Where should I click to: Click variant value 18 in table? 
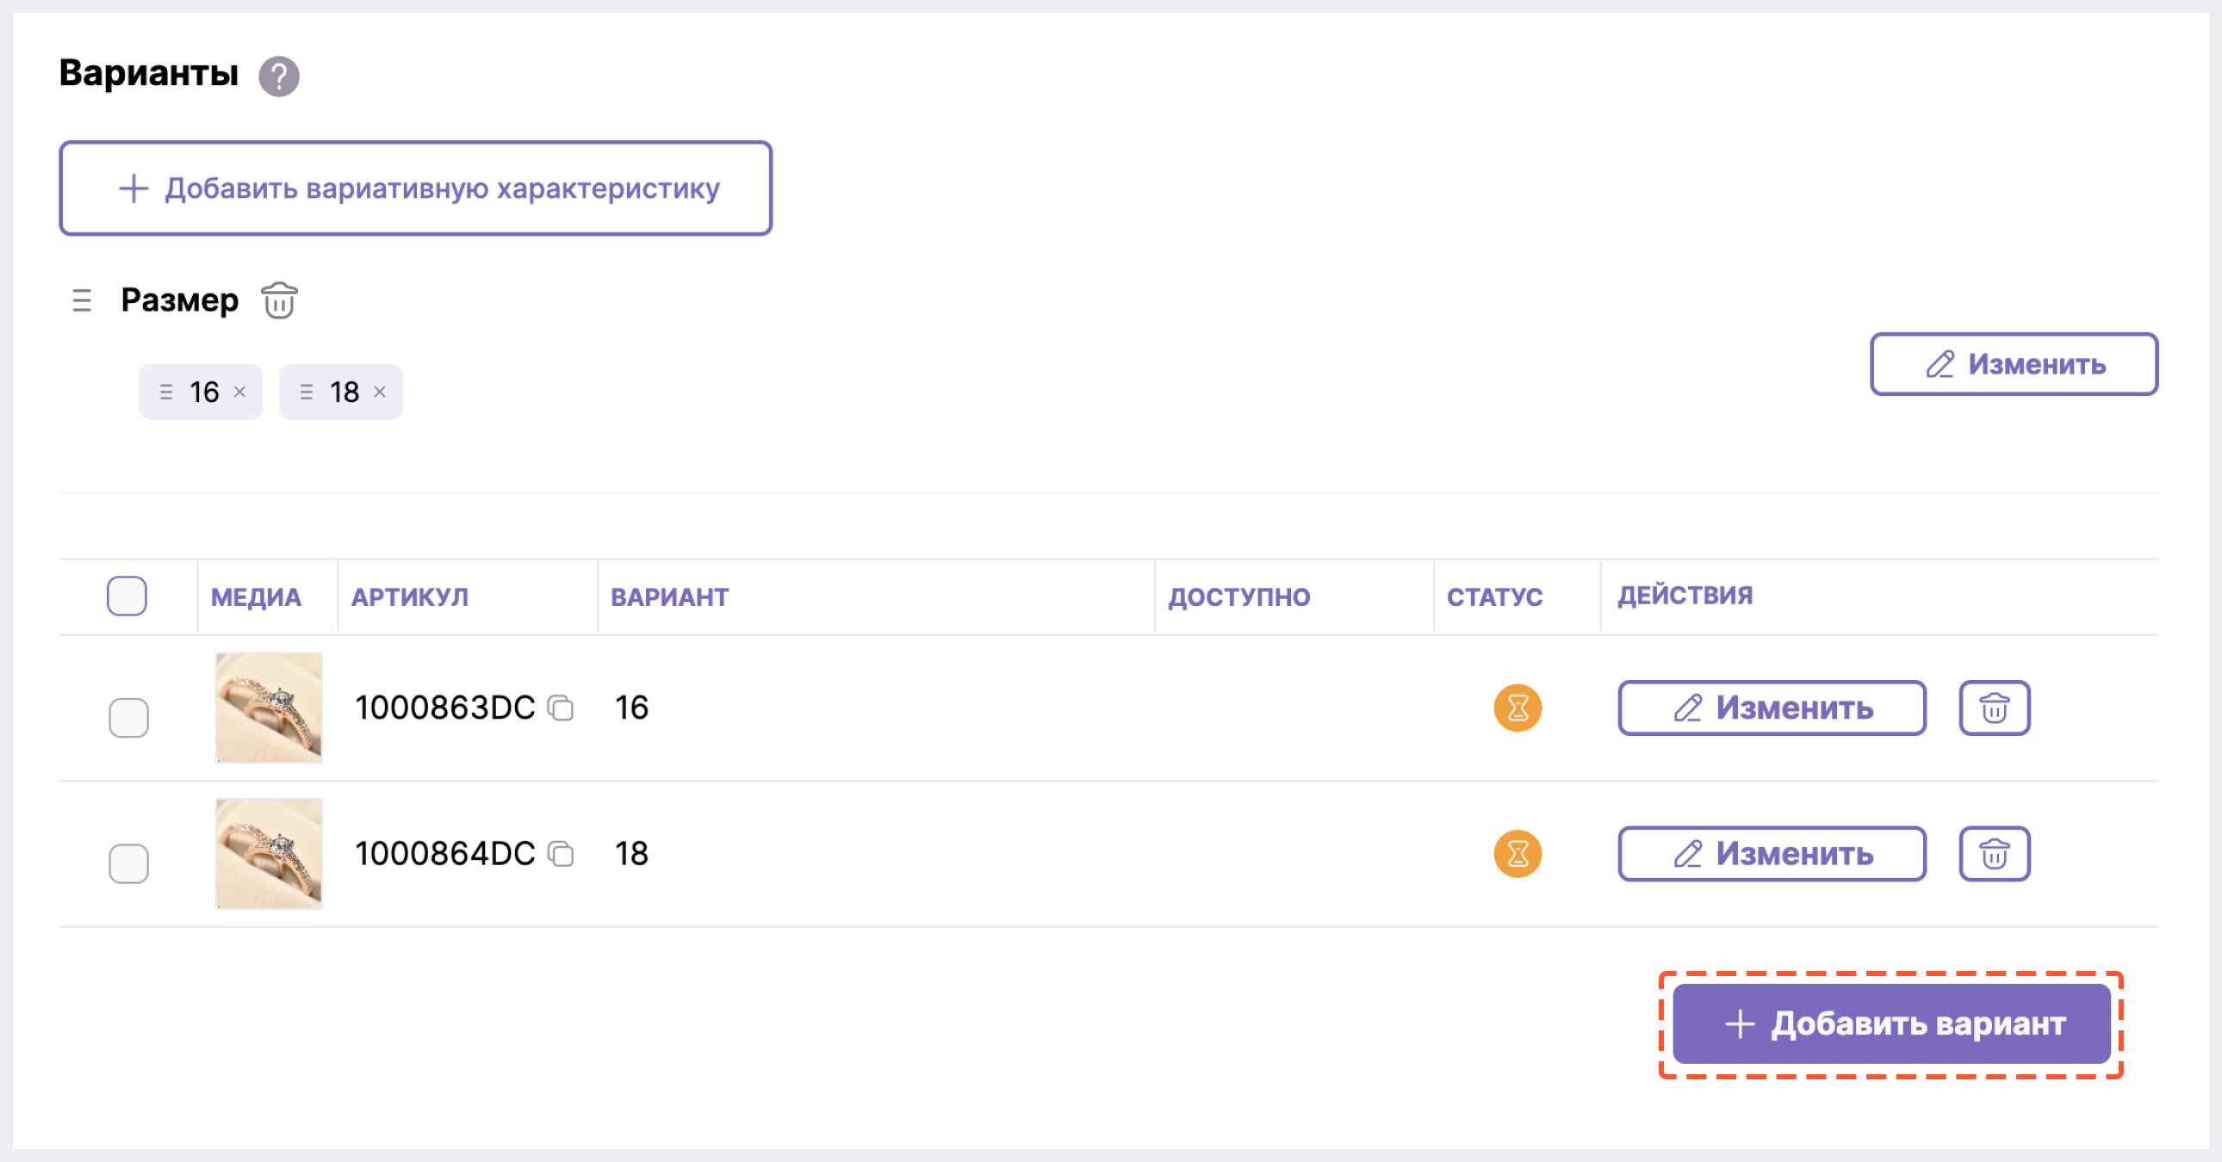(631, 853)
